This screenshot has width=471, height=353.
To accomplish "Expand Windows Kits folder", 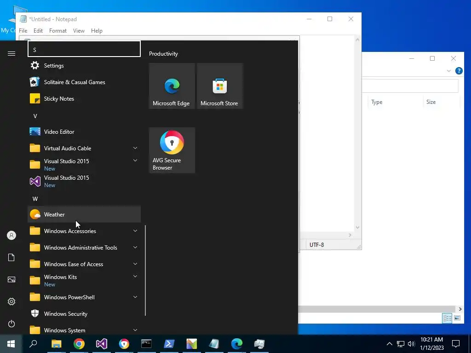I will pos(135,276).
